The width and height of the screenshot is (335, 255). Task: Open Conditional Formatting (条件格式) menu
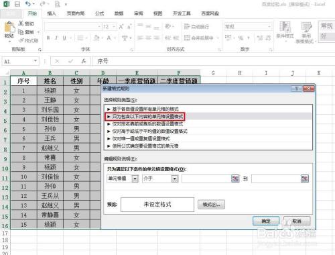pos(285,32)
